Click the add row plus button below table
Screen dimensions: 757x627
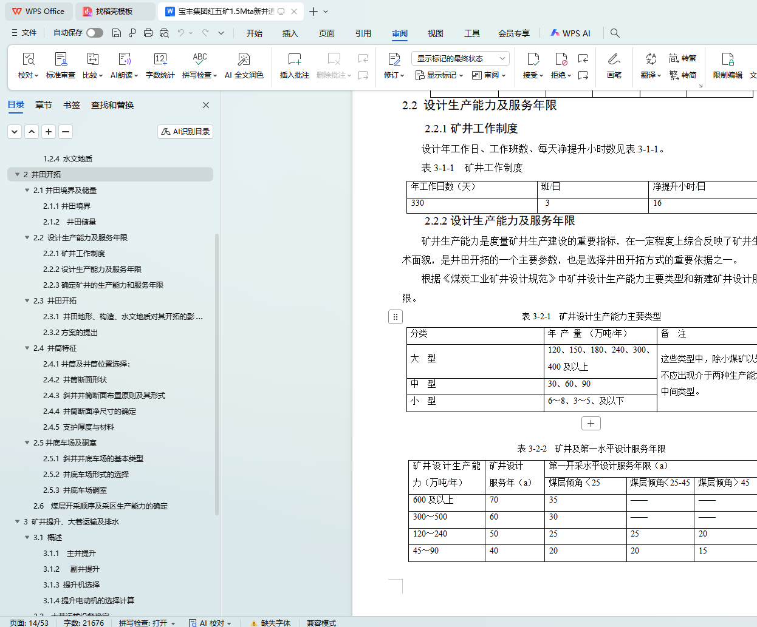tap(591, 424)
